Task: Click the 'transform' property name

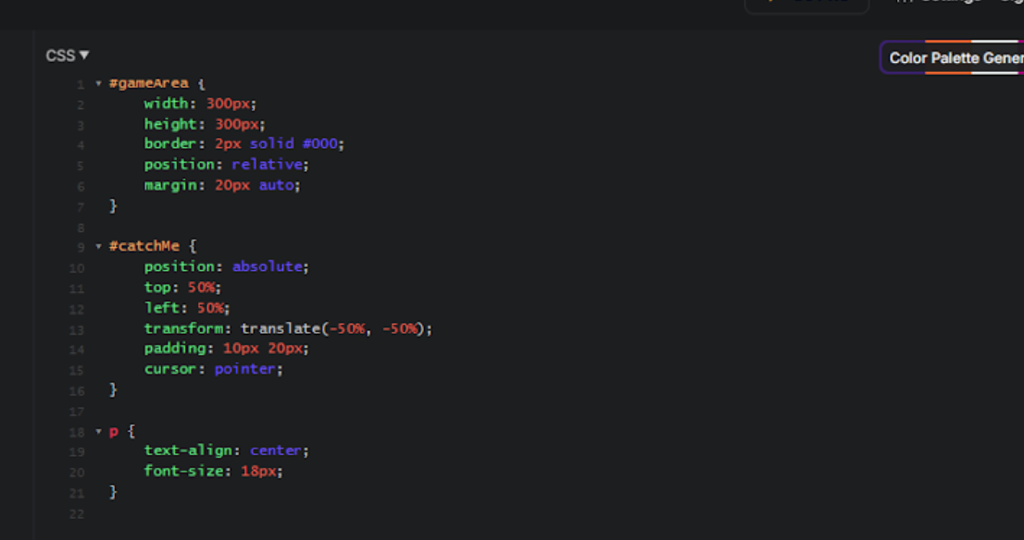Action: [183, 328]
